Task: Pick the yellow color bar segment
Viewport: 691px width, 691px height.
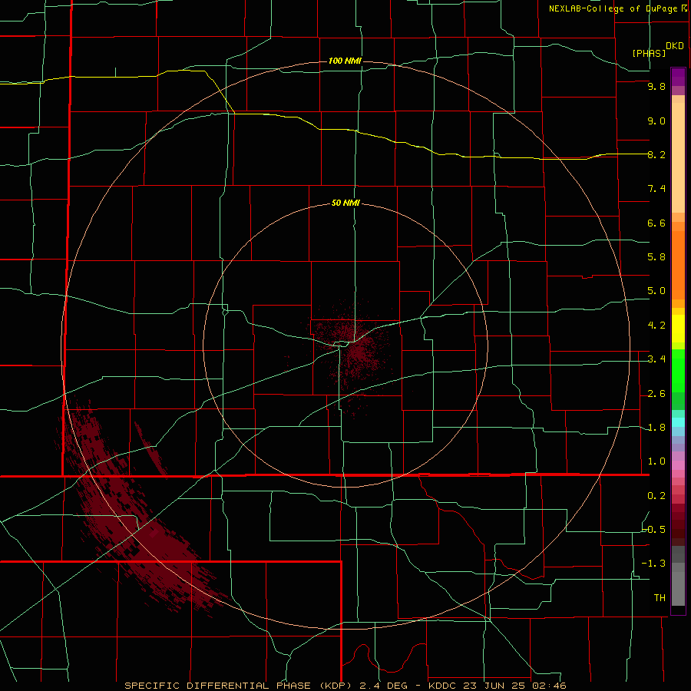Action: tap(678, 329)
